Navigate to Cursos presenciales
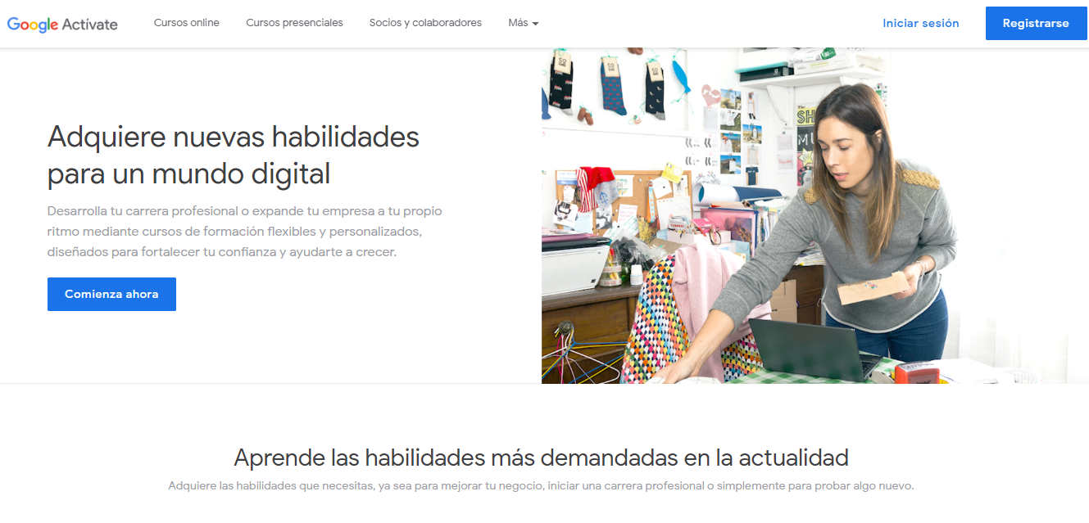 (x=294, y=23)
